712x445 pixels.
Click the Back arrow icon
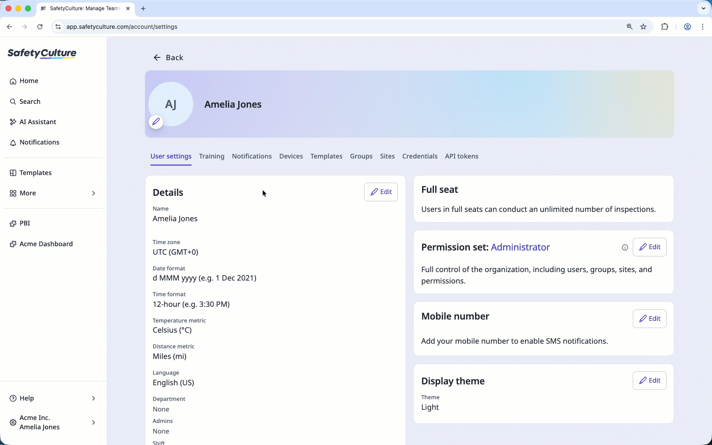point(157,58)
